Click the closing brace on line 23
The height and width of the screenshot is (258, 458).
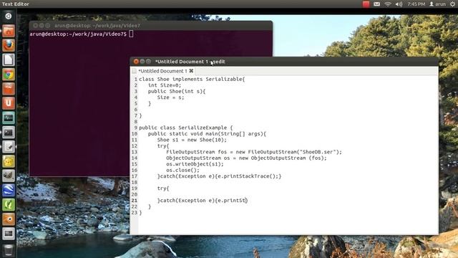pos(140,213)
